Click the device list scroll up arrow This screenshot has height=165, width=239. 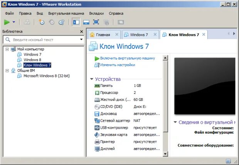pos(165,58)
